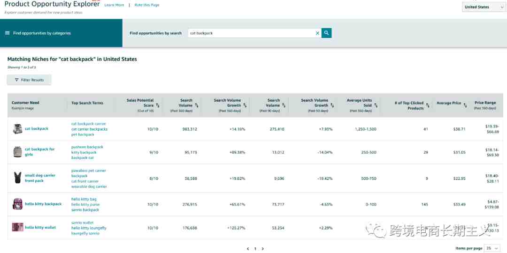The height and width of the screenshot is (253, 507).
Task: Open small dog carrier front pack thumbnail
Action: [x=17, y=178]
